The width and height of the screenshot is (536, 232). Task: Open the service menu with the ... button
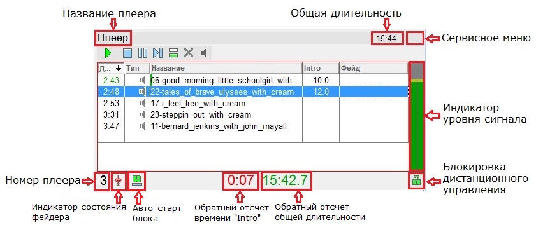pyautogui.click(x=415, y=38)
